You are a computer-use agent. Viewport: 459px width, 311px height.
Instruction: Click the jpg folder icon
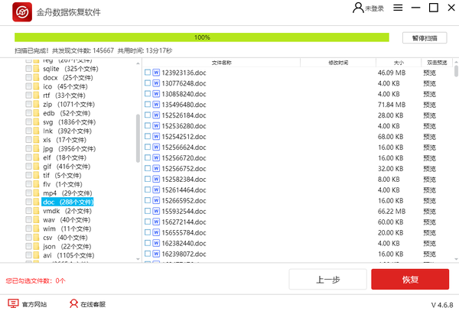(35, 148)
